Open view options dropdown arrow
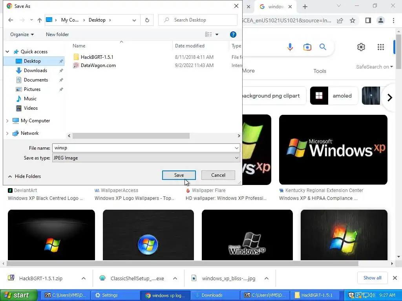 pyautogui.click(x=217, y=34)
